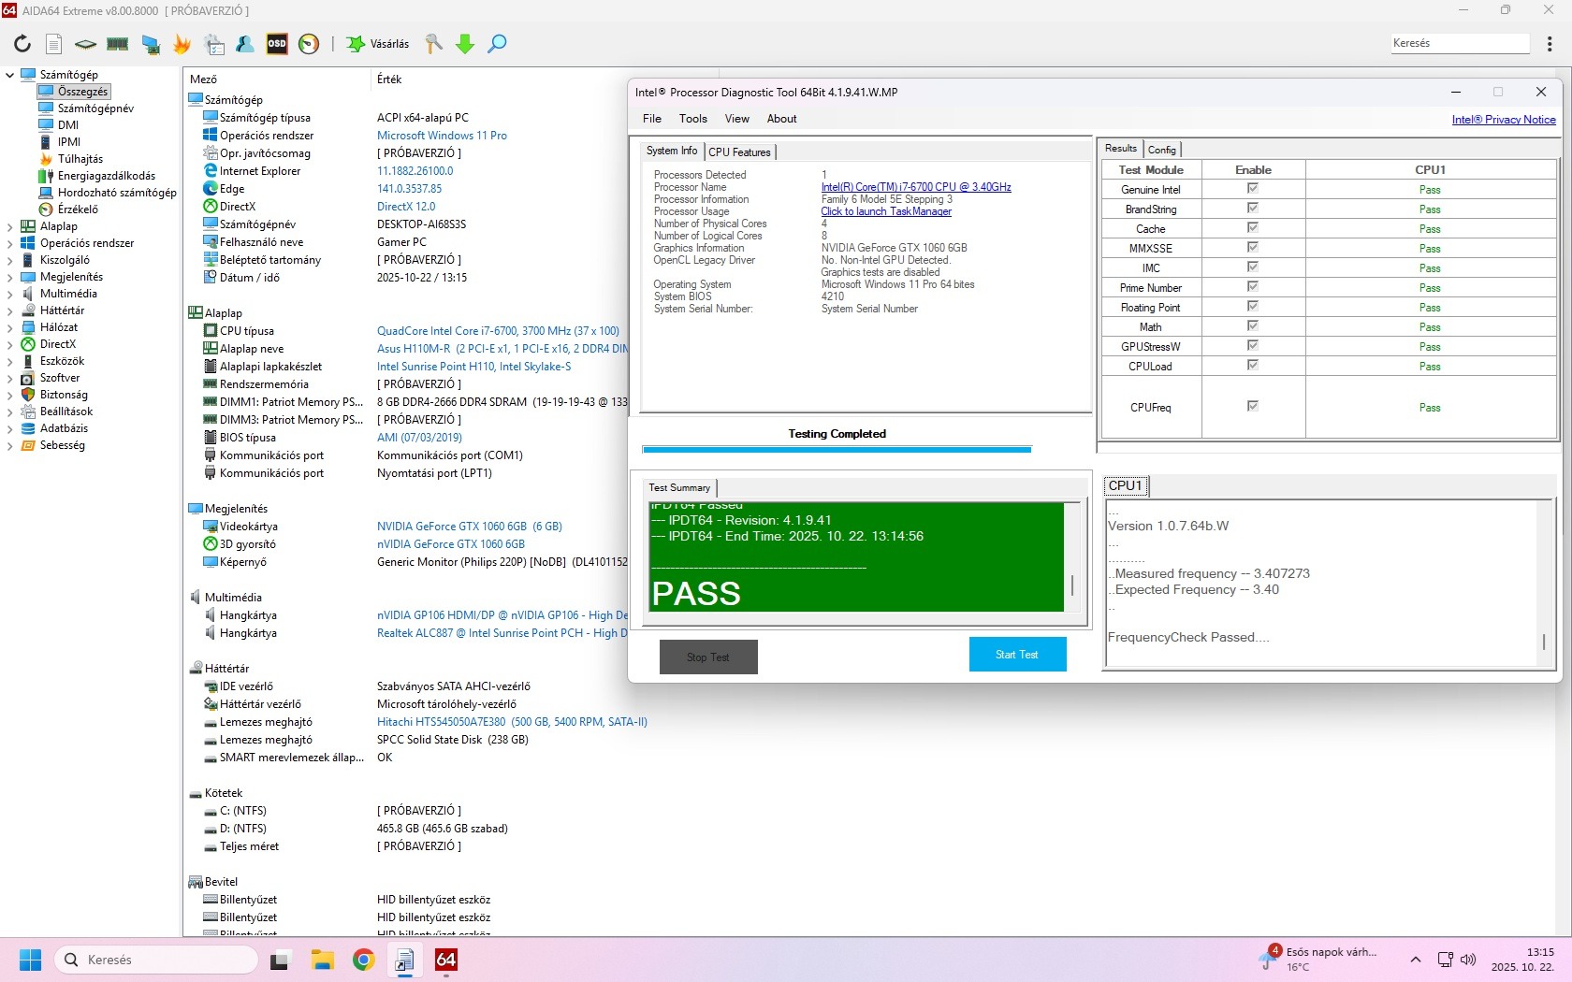Click the user silhouette toolbar icon
Image resolution: width=1572 pixels, height=982 pixels.
(x=245, y=44)
